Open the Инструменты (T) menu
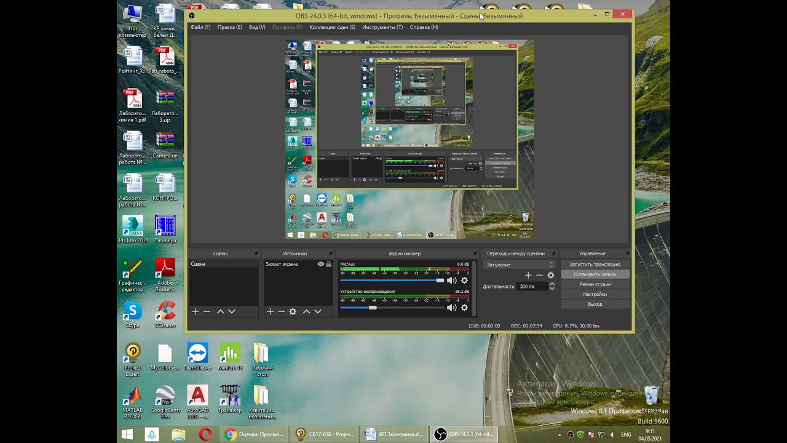787x443 pixels. point(382,27)
